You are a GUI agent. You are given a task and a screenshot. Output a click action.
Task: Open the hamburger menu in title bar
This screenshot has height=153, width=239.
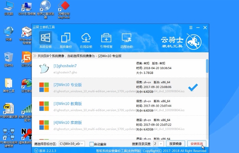191,28
